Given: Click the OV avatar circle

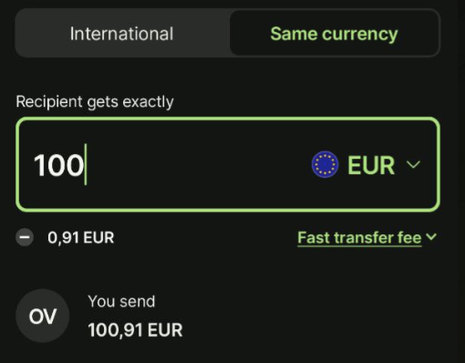Looking at the screenshot, I should point(43,316).
